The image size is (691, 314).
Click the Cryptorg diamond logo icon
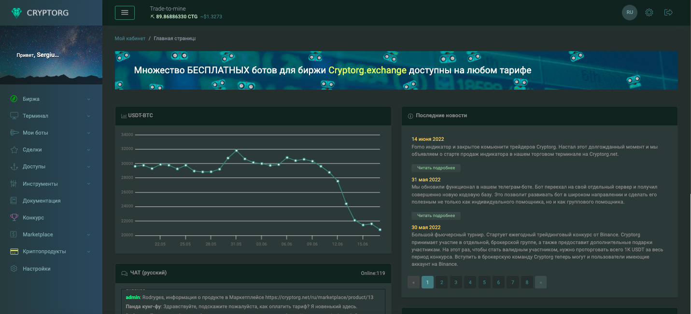point(17,13)
